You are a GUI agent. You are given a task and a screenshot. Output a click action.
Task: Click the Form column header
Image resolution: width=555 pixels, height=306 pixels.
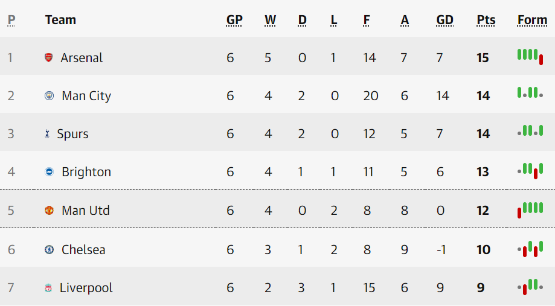pos(532,20)
